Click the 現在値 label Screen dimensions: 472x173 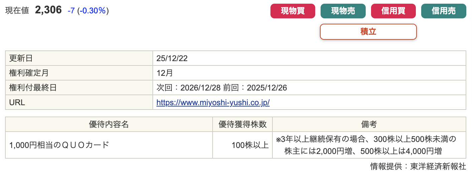pyautogui.click(x=17, y=11)
